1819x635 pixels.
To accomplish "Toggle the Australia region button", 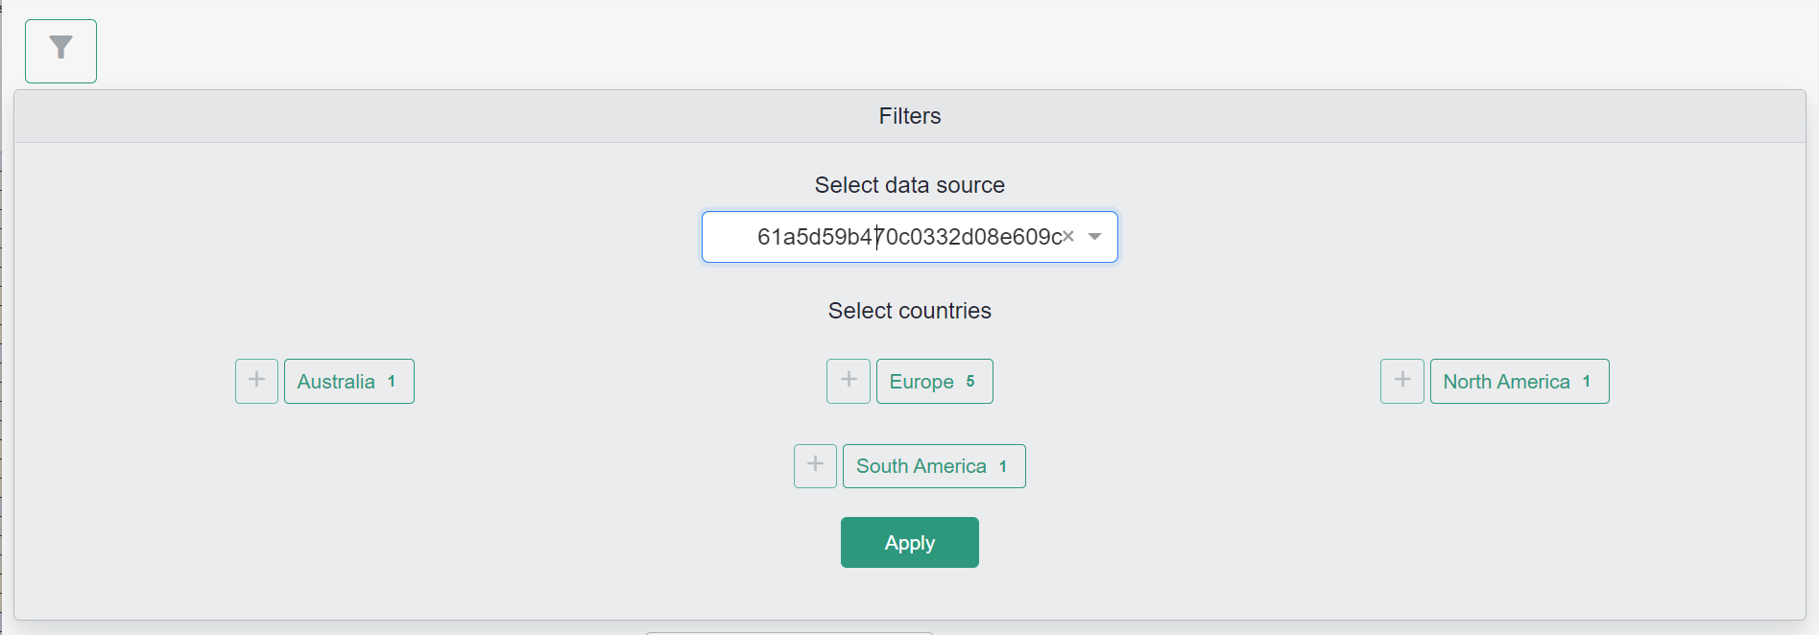I will click(336, 382).
